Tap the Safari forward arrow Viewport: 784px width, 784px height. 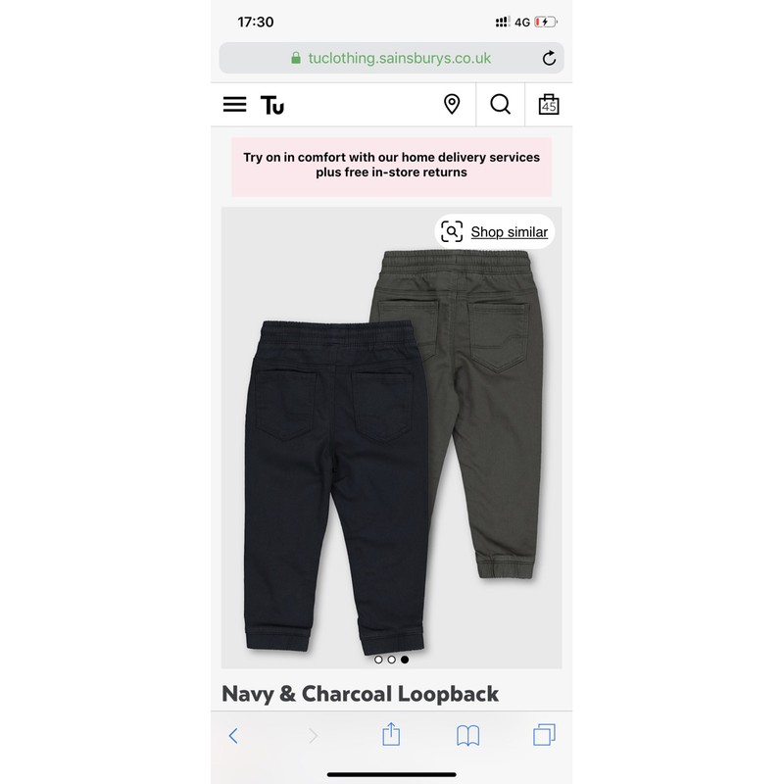pos(313,736)
